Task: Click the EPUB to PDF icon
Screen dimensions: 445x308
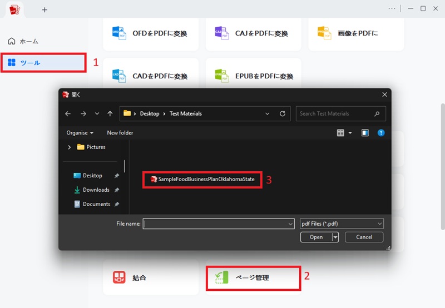Action: click(221, 76)
